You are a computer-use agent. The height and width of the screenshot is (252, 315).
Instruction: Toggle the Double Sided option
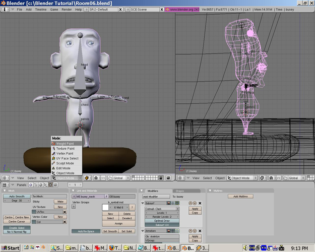16,228
